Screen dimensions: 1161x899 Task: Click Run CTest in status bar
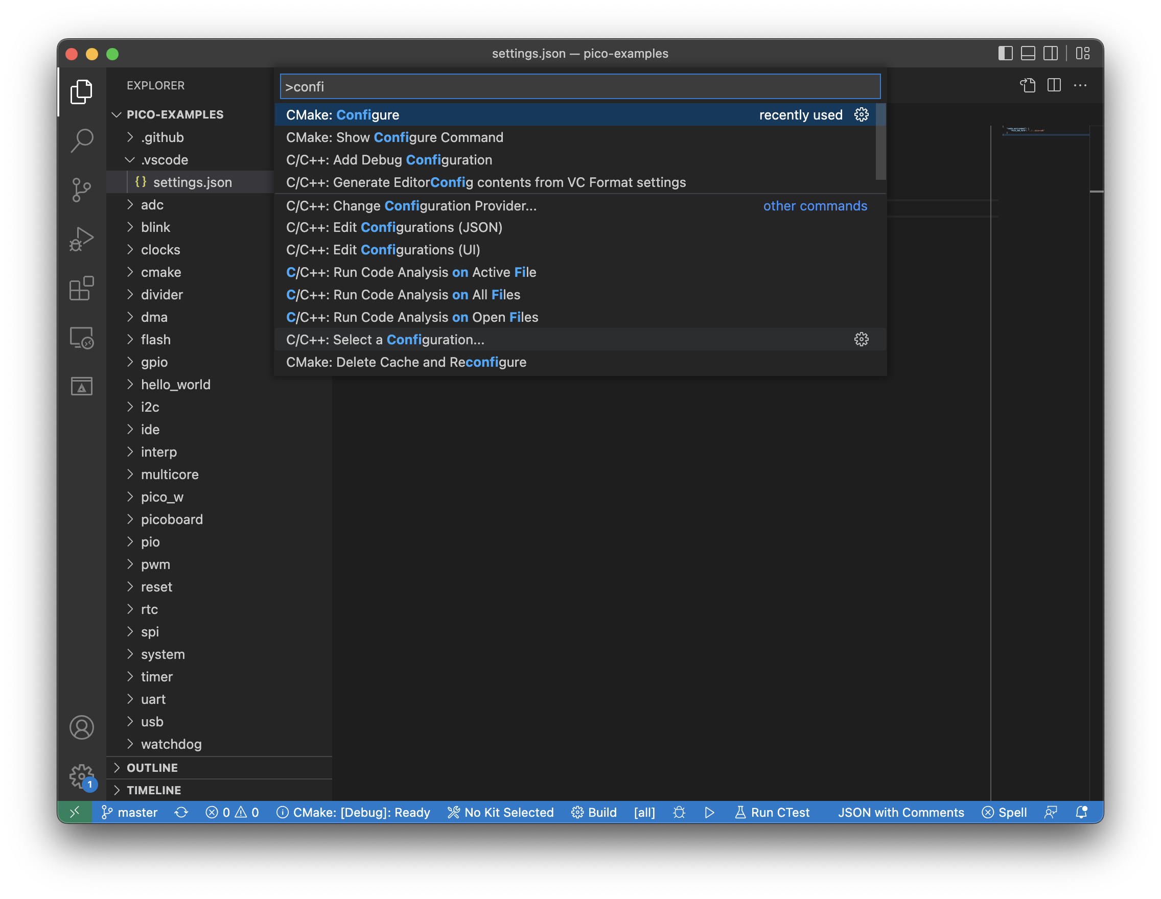[x=772, y=812]
